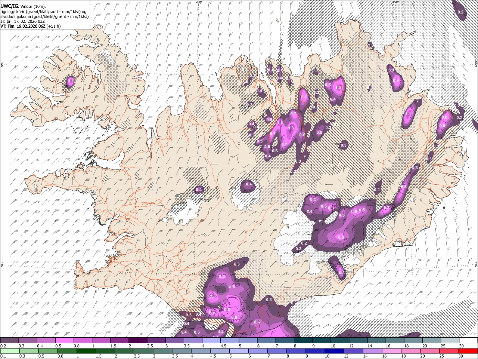Click the 'UWC/IG' title text

pyautogui.click(x=9, y=6)
